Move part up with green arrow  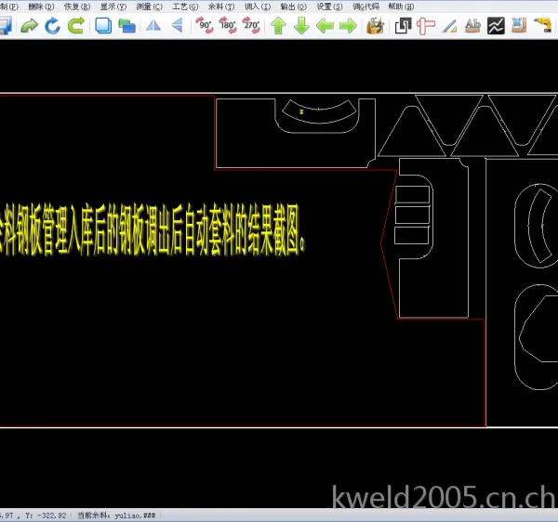pyautogui.click(x=278, y=26)
